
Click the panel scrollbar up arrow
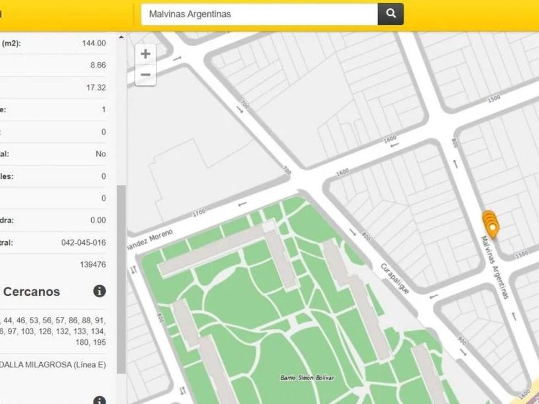pyautogui.click(x=121, y=37)
